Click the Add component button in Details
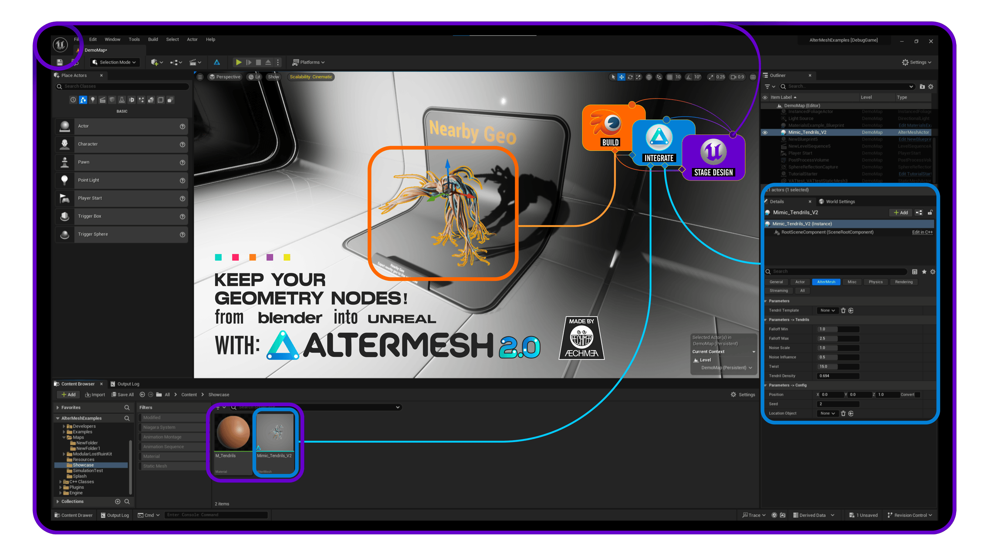 901,213
